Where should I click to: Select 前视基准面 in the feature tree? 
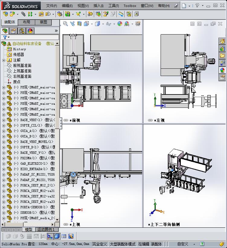[22, 66]
